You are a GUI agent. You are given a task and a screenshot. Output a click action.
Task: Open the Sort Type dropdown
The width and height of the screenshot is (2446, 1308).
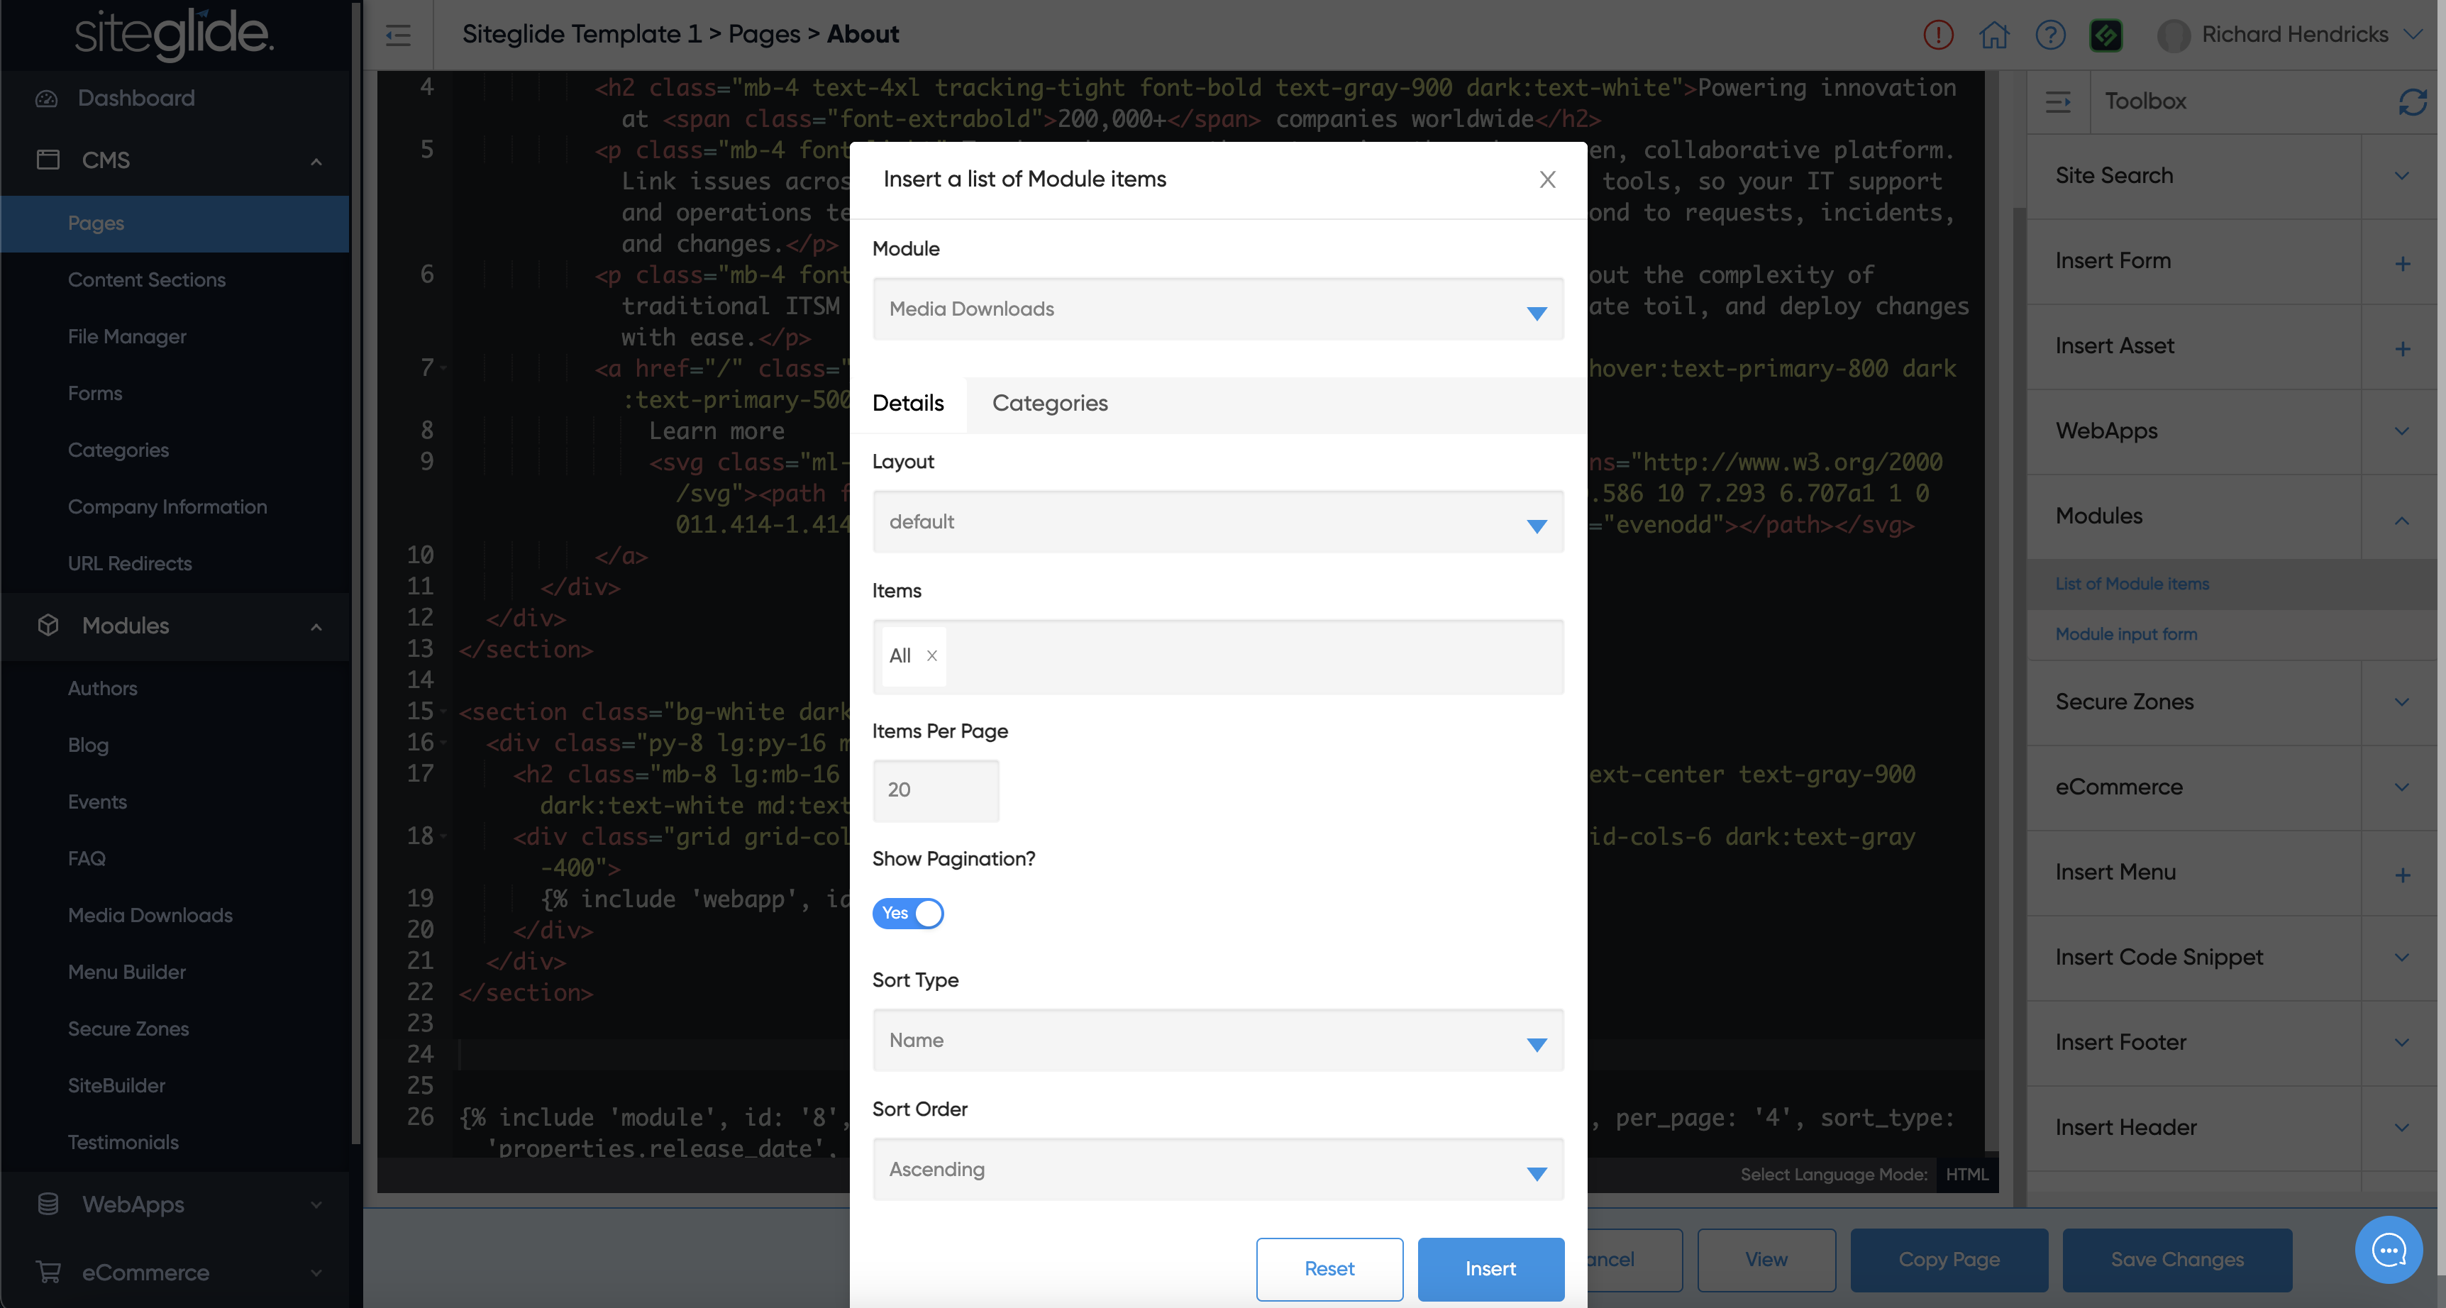[1217, 1041]
